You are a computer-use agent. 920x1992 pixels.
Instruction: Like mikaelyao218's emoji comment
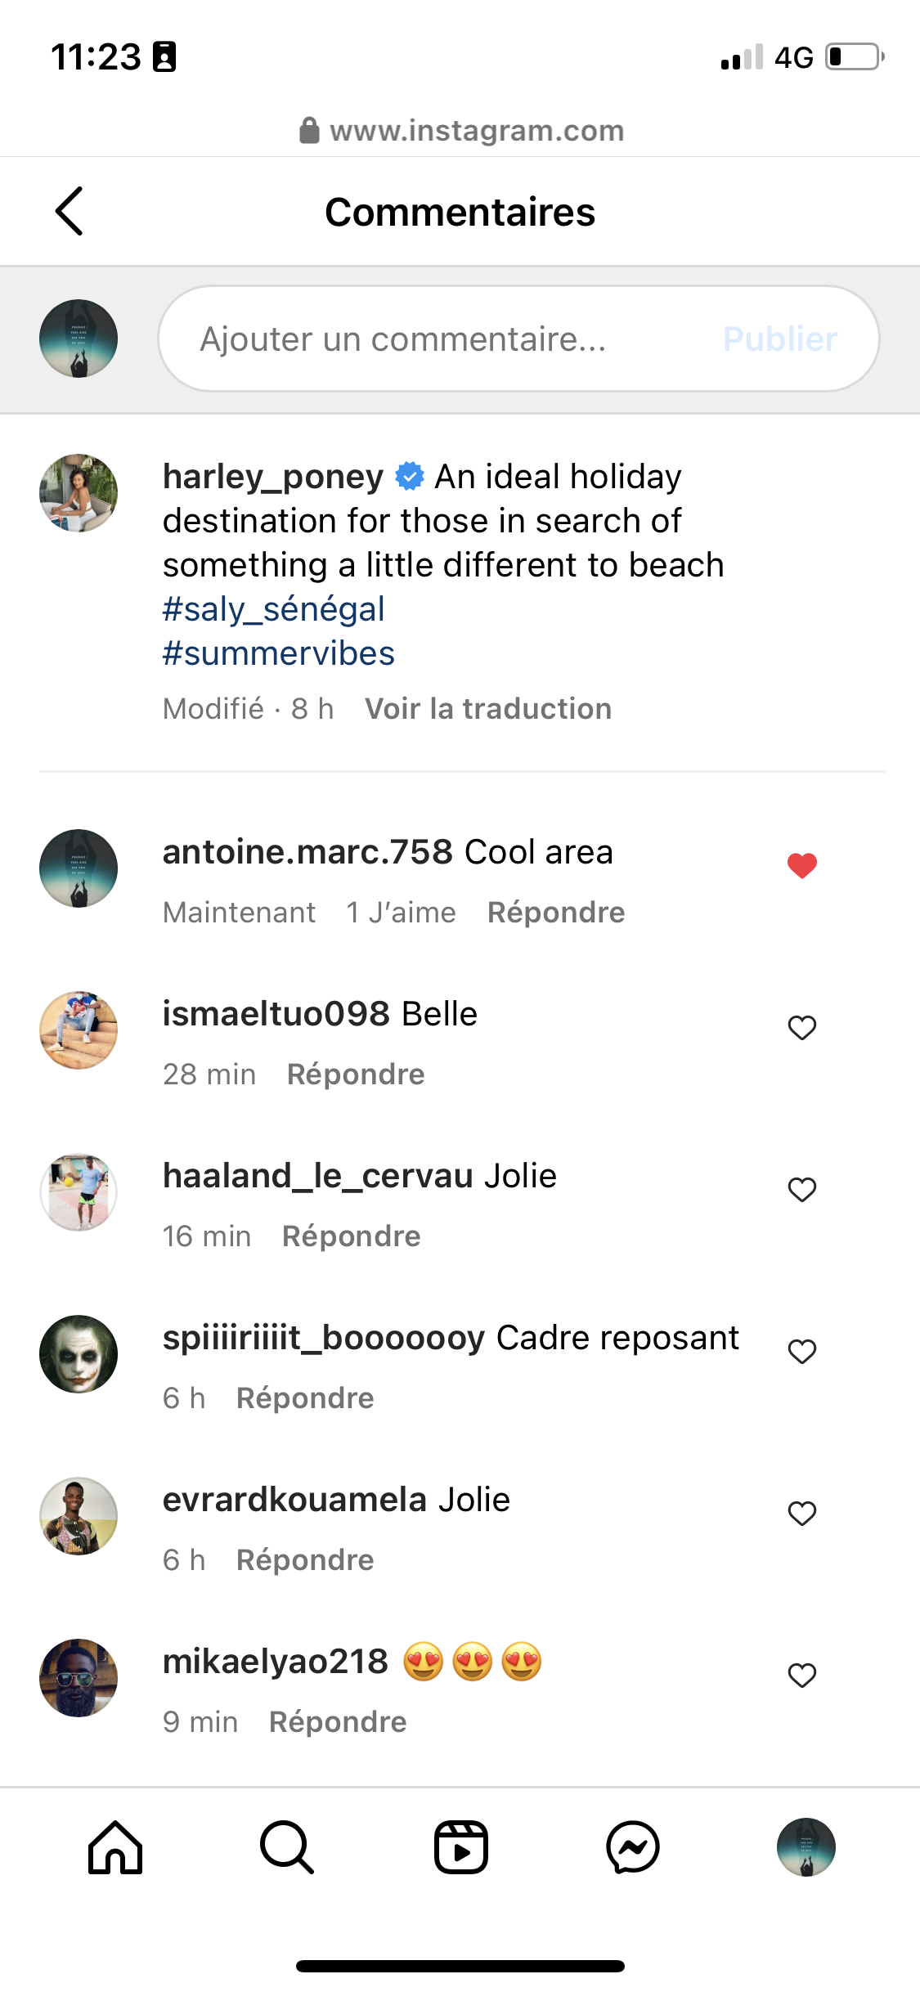click(x=802, y=1675)
